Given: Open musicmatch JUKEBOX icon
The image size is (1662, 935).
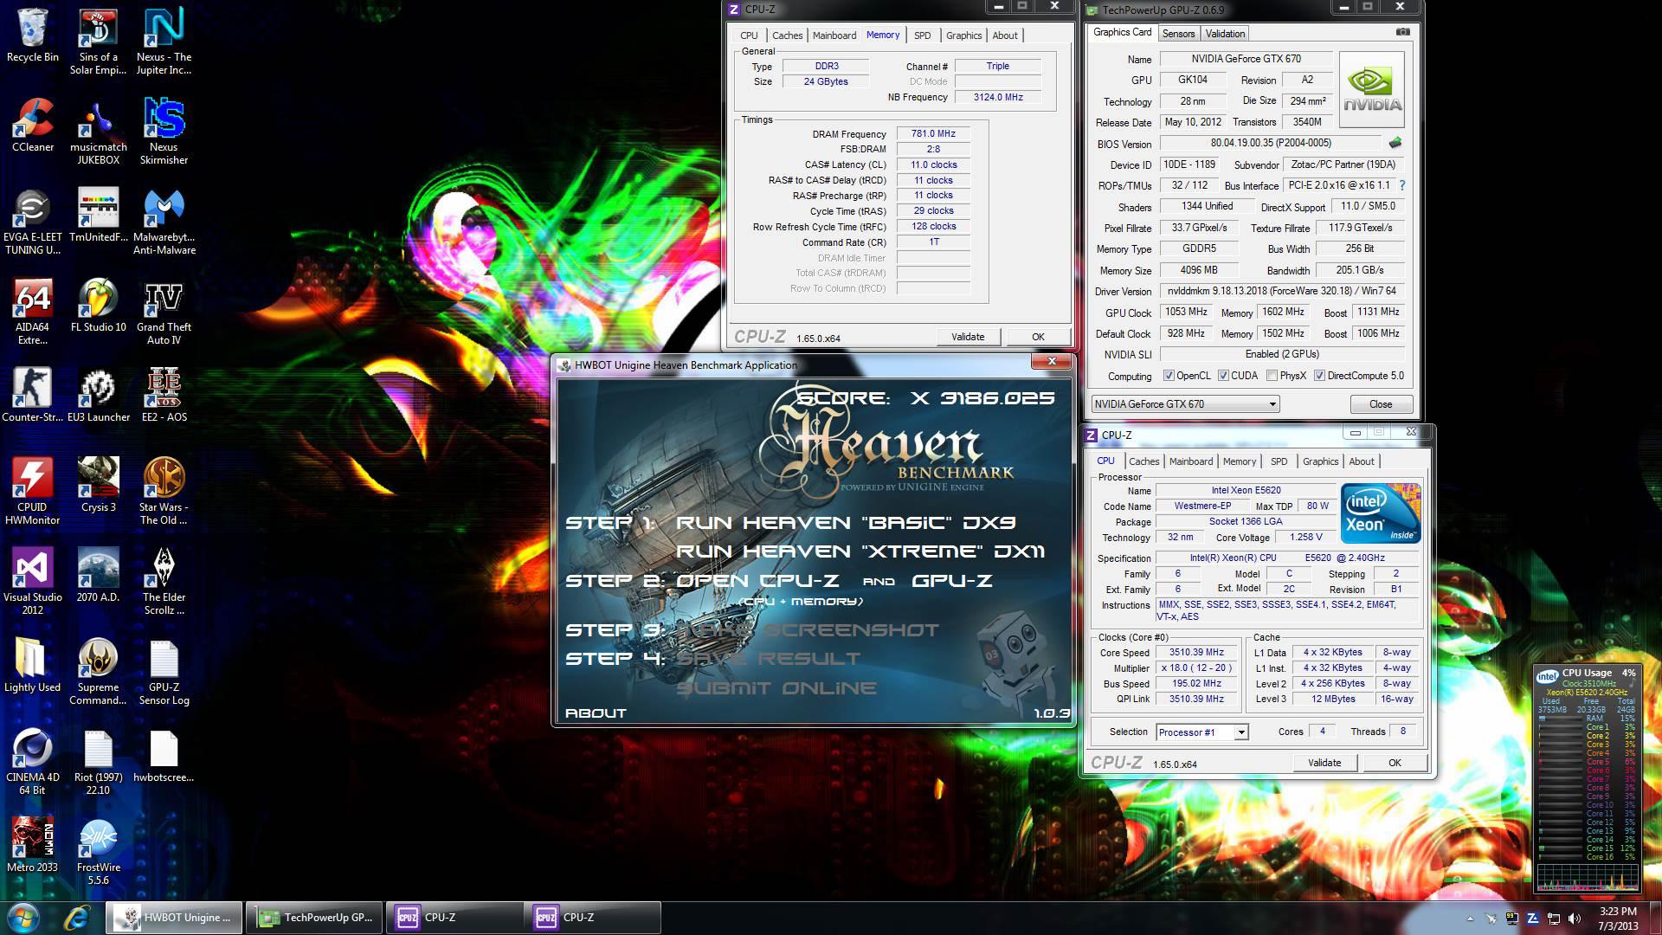Looking at the screenshot, I should click(x=98, y=132).
